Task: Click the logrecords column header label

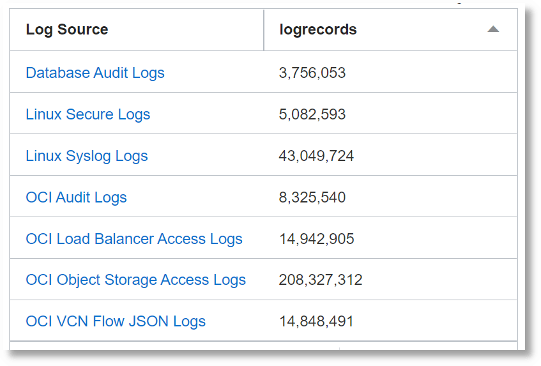Action: pos(318,29)
